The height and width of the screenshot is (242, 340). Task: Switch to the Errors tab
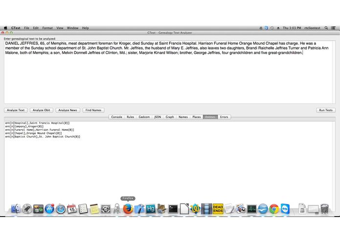click(224, 117)
